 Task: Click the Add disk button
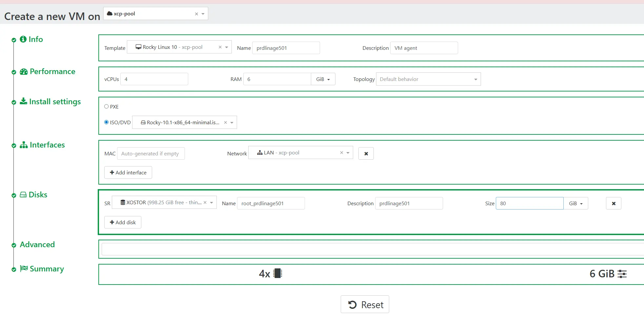click(x=123, y=222)
